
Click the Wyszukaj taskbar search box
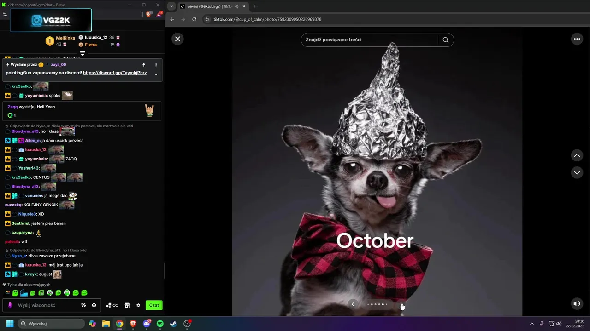pyautogui.click(x=51, y=324)
